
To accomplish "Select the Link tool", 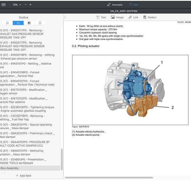I will tap(133, 18).
